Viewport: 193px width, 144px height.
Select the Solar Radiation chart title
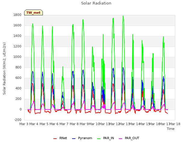(96, 3)
